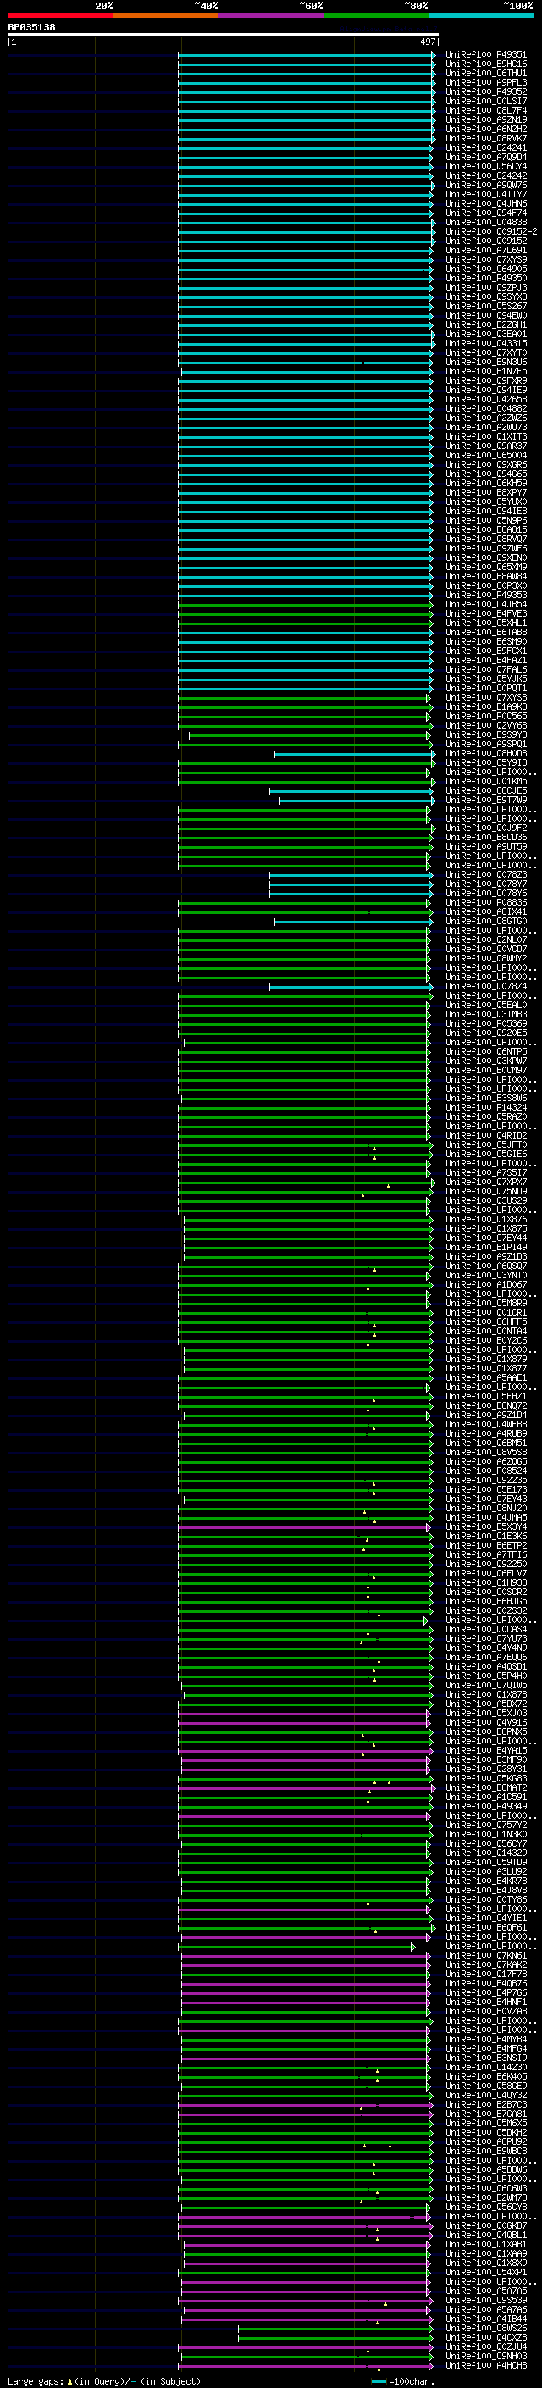The height and width of the screenshot is (2388, 542).
Task: Select the UniRef100_P05369 label
Action: [485, 1024]
